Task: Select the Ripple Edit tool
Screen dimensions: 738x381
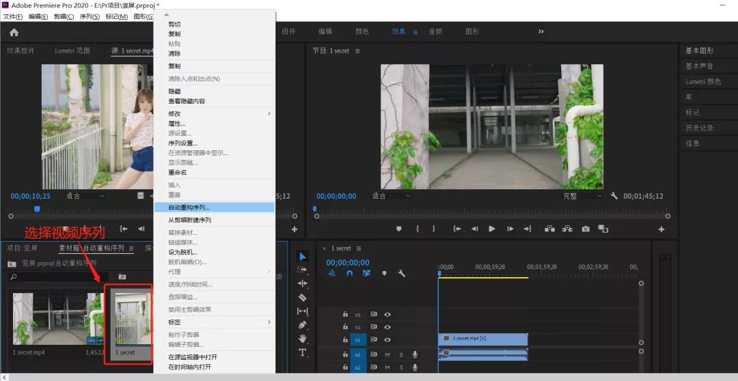Action: click(x=303, y=283)
